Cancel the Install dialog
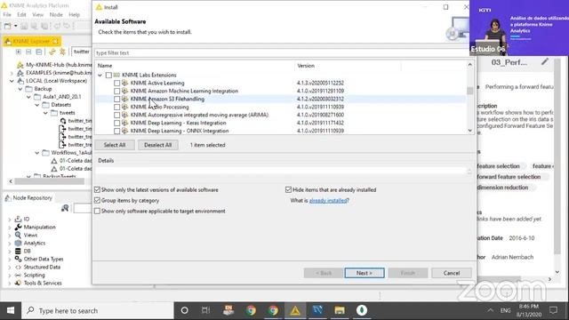 tap(452, 273)
